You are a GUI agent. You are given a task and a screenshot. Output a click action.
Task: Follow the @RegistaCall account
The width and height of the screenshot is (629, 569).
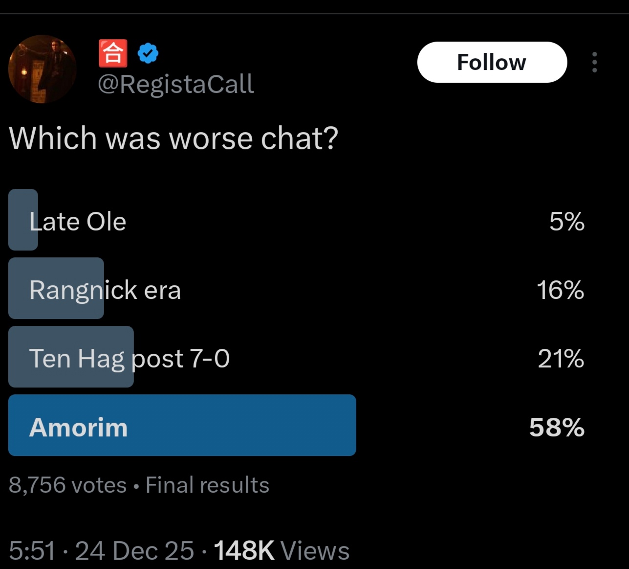point(492,62)
